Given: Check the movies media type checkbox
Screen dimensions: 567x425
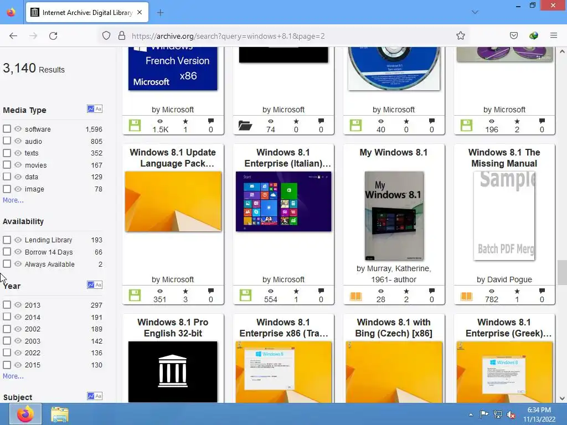Looking at the screenshot, I should pyautogui.click(x=7, y=165).
